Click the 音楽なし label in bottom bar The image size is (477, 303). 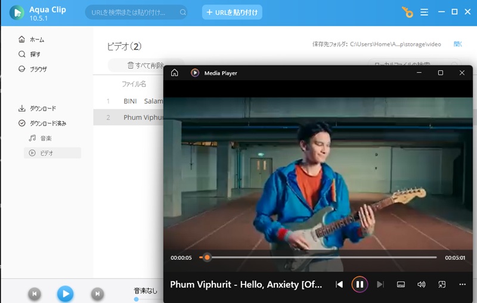click(145, 291)
